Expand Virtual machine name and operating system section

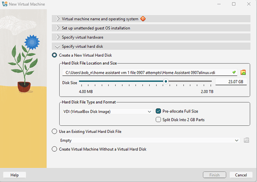point(151,19)
